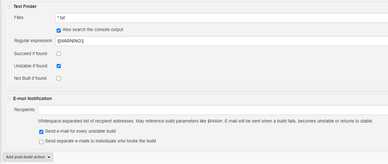This screenshot has width=388, height=164.
Task: Enable the Succeed if found checkbox
Action: [59, 54]
